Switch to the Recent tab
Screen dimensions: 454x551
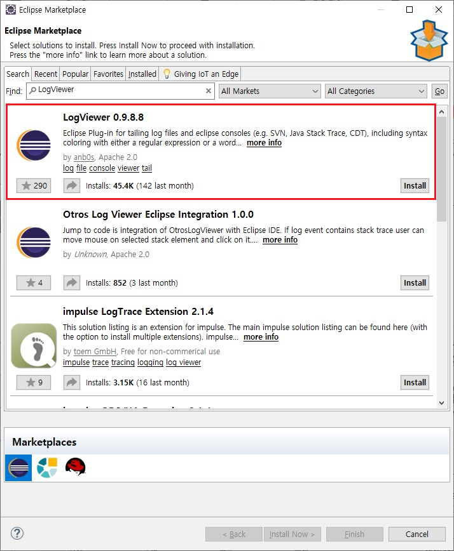[x=45, y=74]
